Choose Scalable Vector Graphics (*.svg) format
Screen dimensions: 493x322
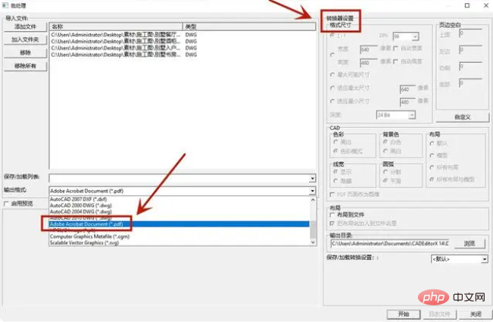84,242
